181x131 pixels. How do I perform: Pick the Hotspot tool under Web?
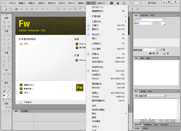click(4, 74)
